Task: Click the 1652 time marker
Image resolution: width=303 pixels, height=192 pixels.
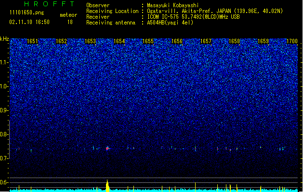Action: click(x=61, y=41)
